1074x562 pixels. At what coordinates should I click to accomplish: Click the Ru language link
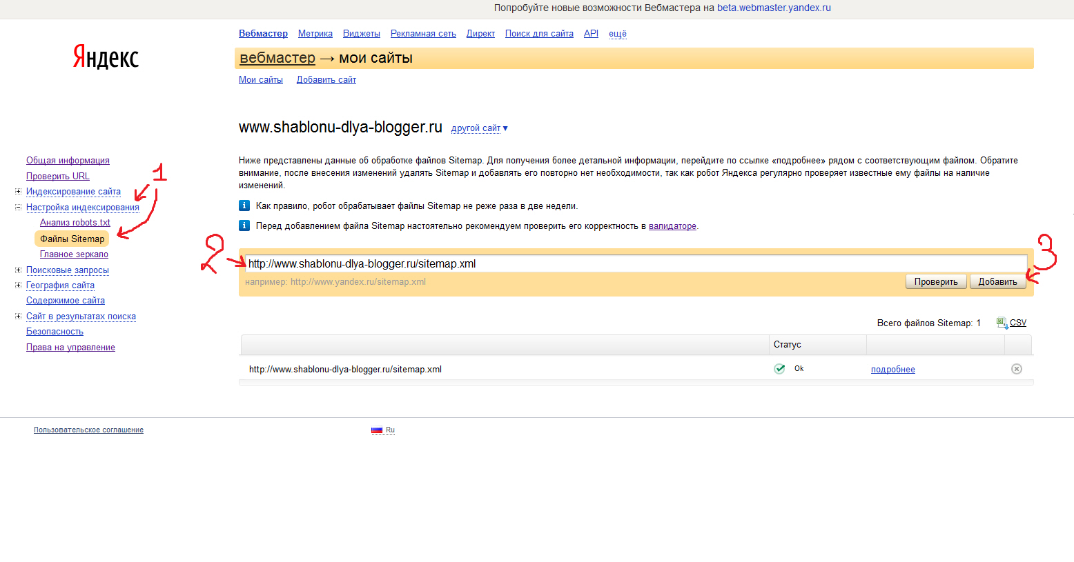(x=390, y=430)
